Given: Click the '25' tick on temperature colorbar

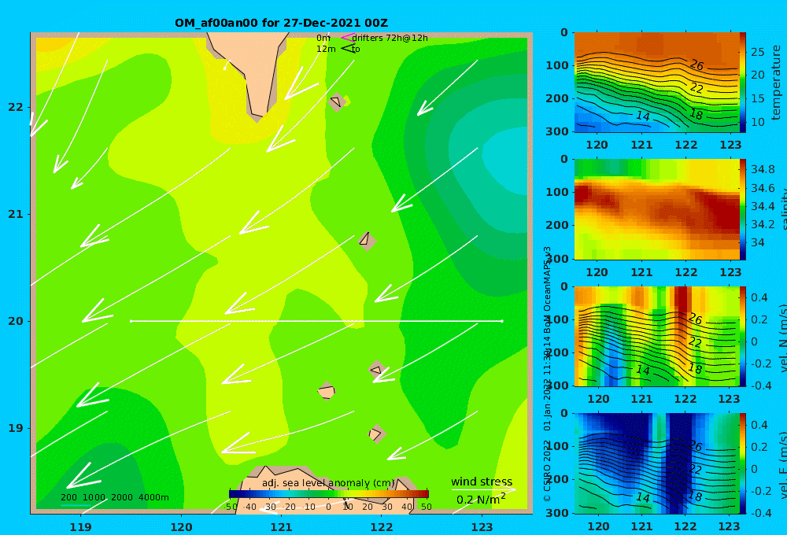Looking at the screenshot, I should coord(757,52).
